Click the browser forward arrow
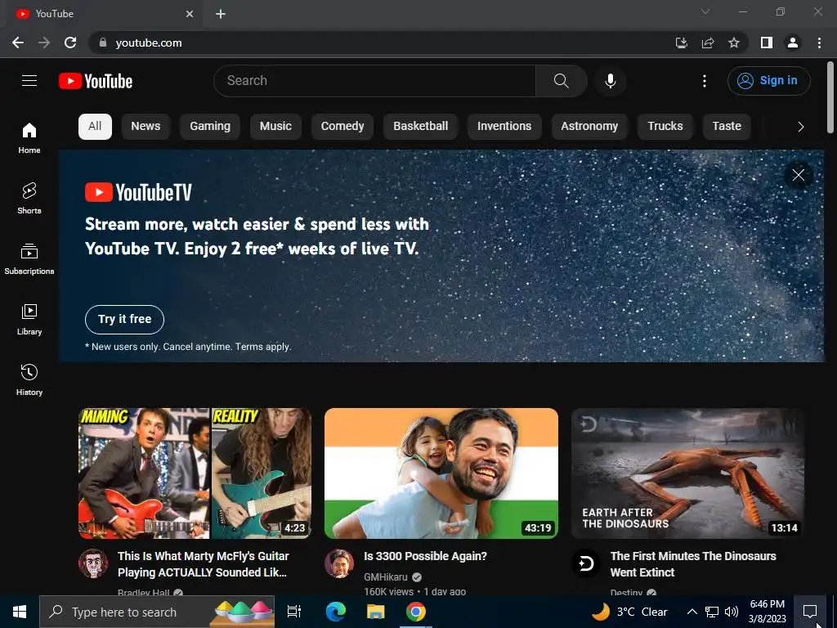The height and width of the screenshot is (628, 837). pos(44,43)
